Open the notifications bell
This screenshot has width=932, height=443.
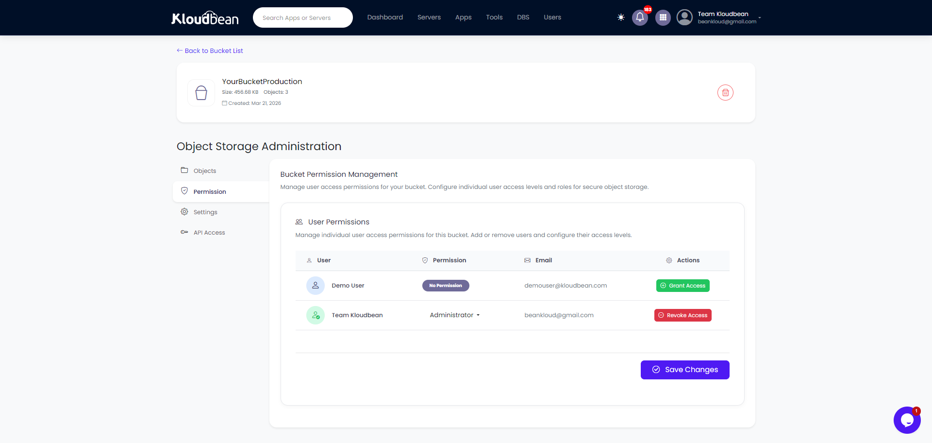coord(640,17)
